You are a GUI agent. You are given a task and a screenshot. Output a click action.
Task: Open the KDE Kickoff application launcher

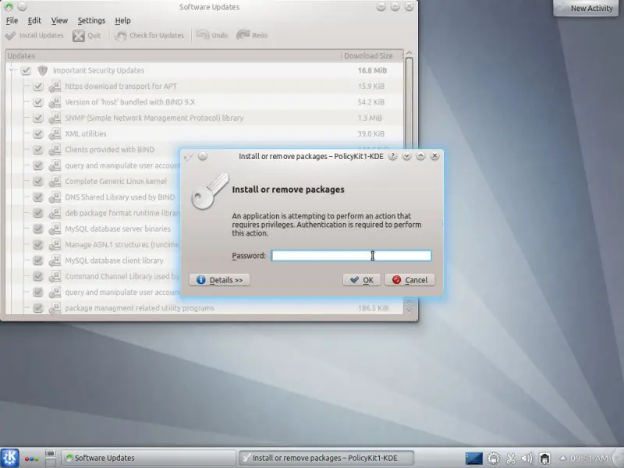pos(9,458)
